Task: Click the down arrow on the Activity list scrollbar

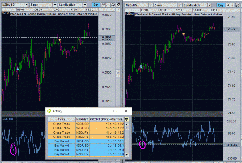Action: 127,154
